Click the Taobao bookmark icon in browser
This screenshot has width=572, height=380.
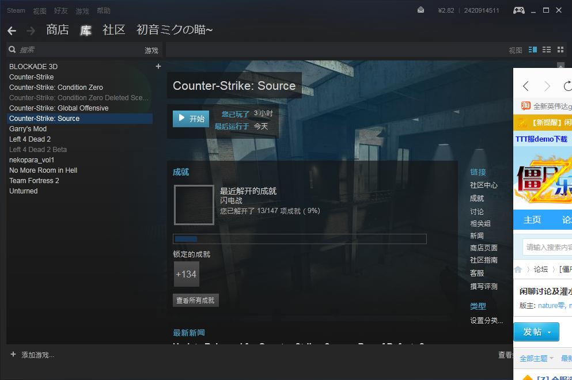pyautogui.click(x=526, y=106)
